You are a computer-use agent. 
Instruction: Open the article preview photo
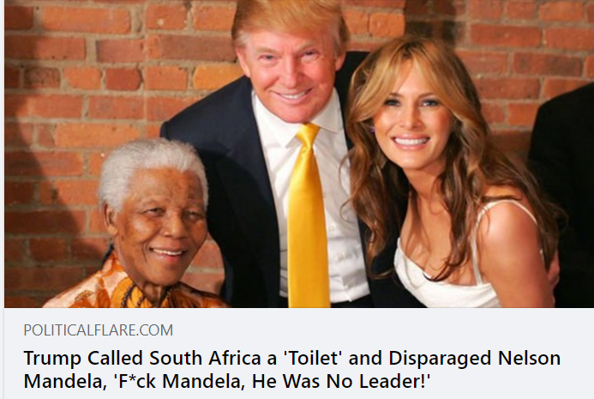click(x=299, y=154)
